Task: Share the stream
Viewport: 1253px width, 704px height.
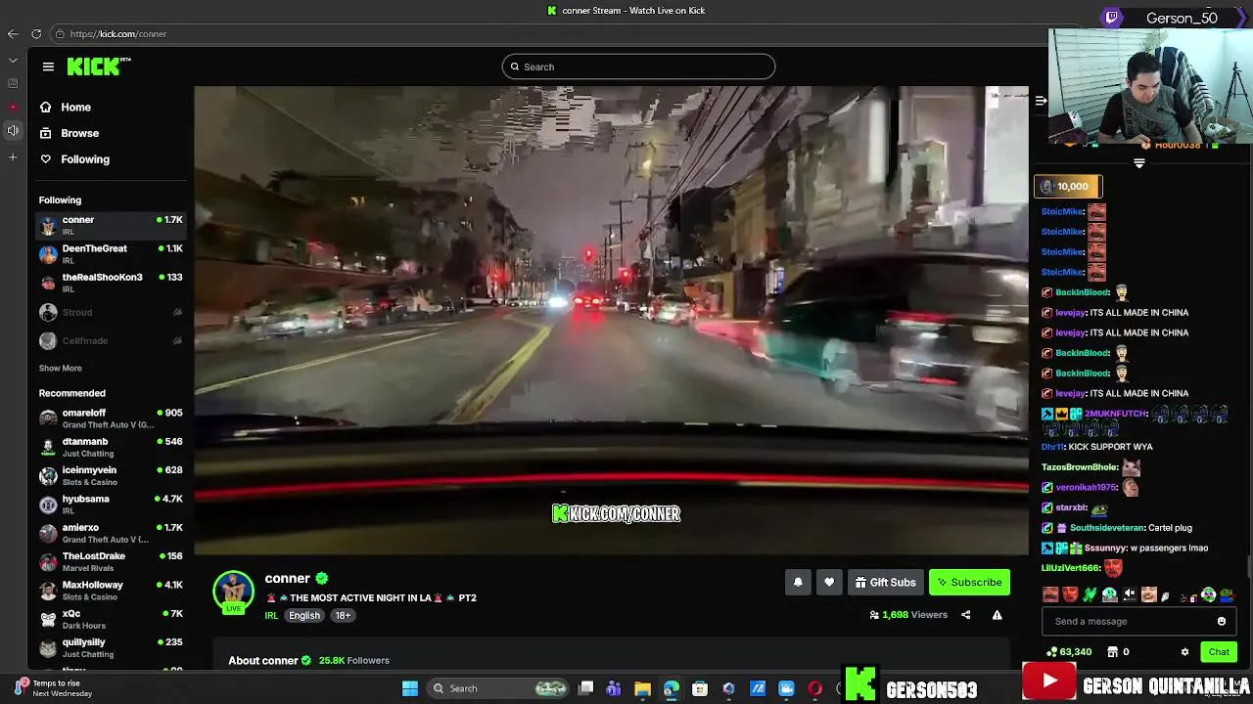Action: (x=966, y=615)
